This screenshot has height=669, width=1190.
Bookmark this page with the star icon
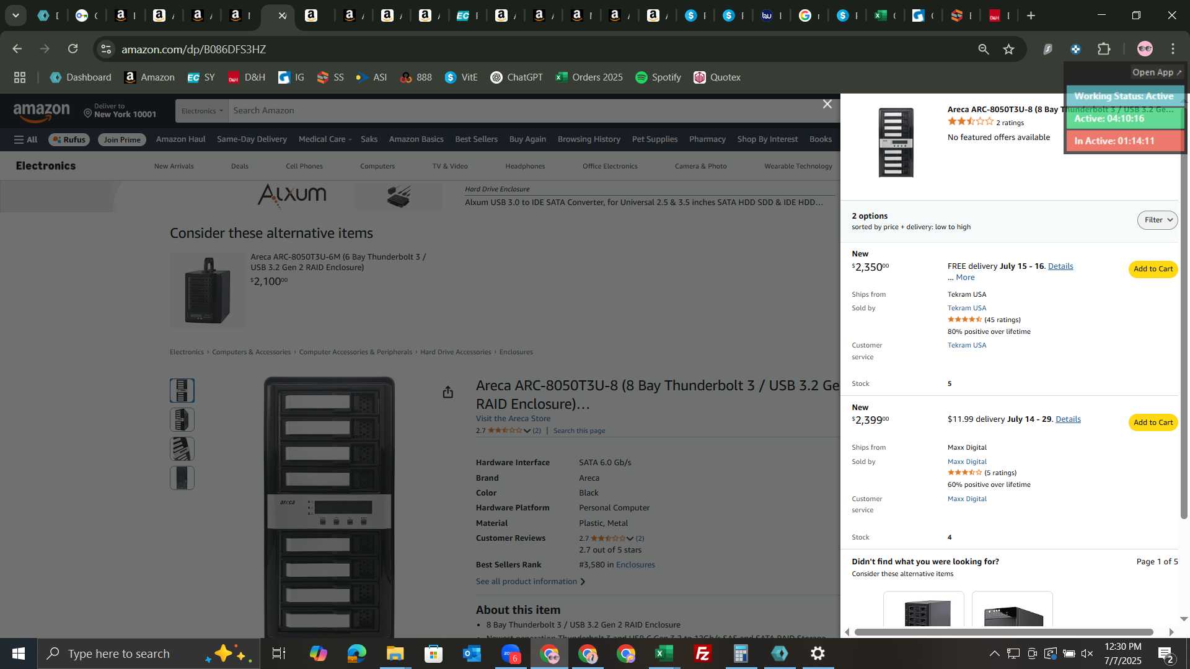click(x=1009, y=49)
